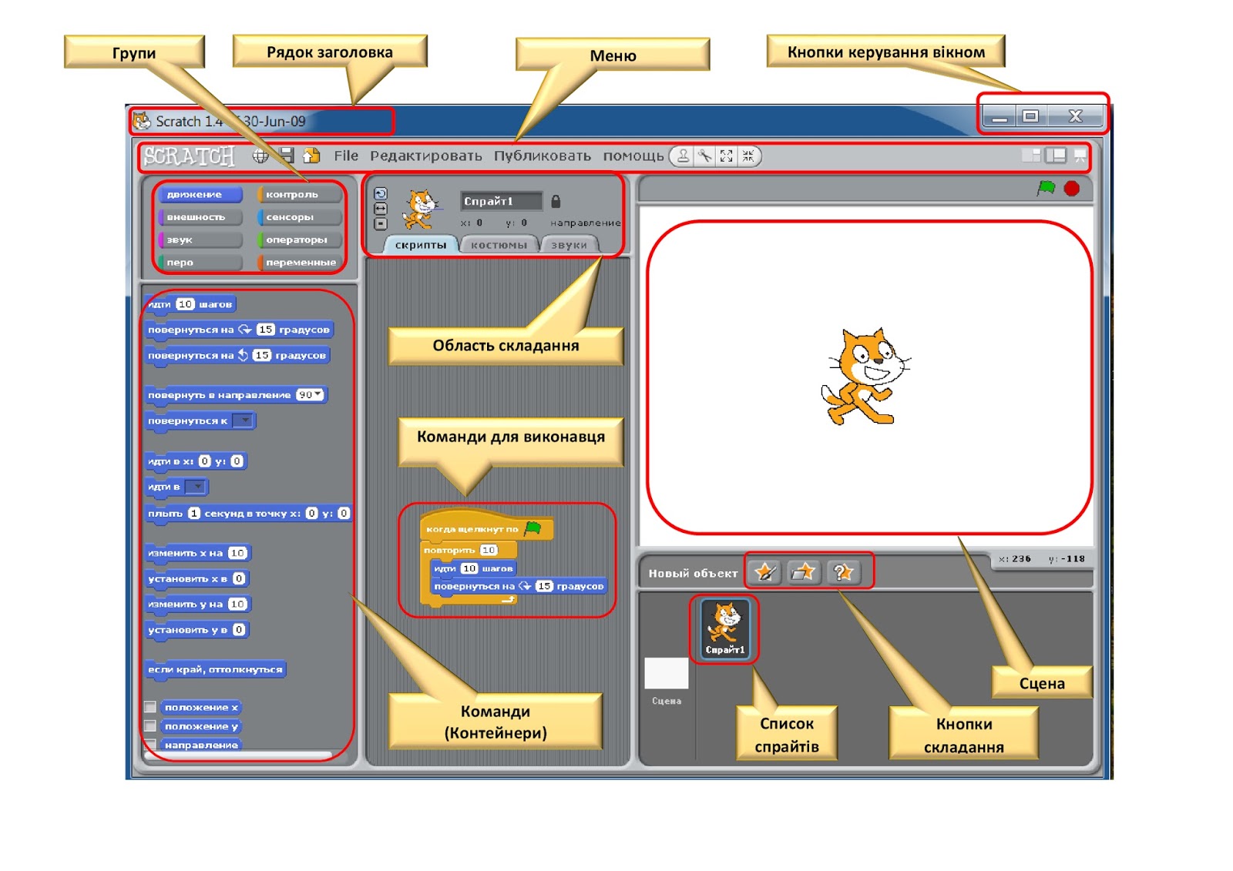Click the установить у в block
The width and height of the screenshot is (1233, 871).
[197, 629]
